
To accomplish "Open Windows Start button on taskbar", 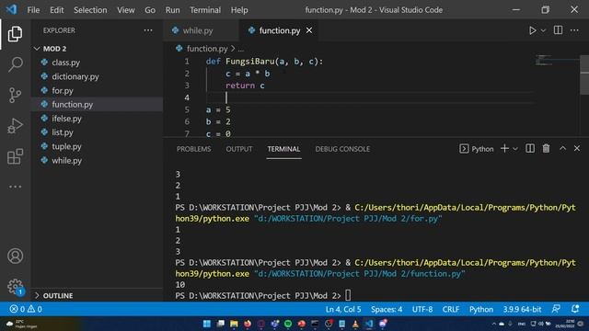I will 206,324.
